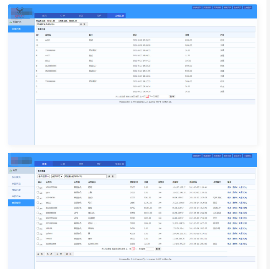Click the icon beside 充值汇总 sidebar heading
Image resolution: width=270 pixels, height=269 pixels.
pyautogui.click(x=11, y=22)
